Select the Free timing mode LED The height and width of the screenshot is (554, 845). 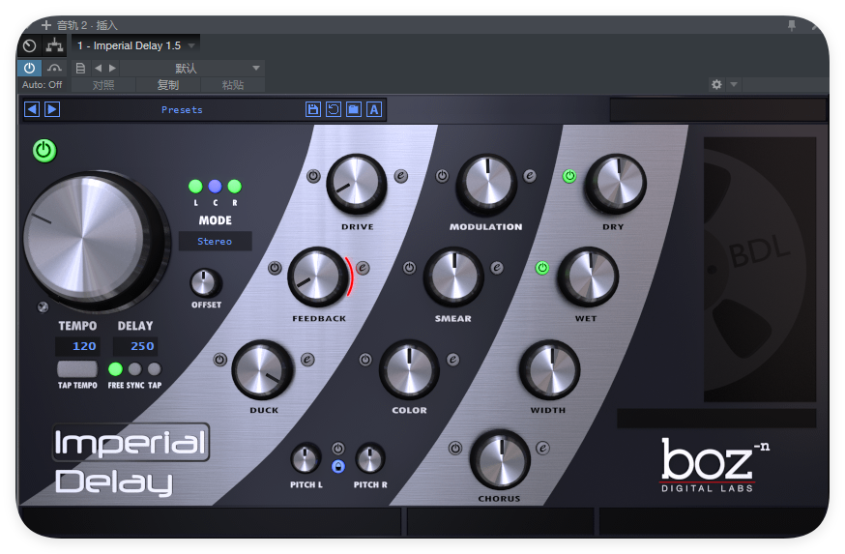(x=115, y=369)
